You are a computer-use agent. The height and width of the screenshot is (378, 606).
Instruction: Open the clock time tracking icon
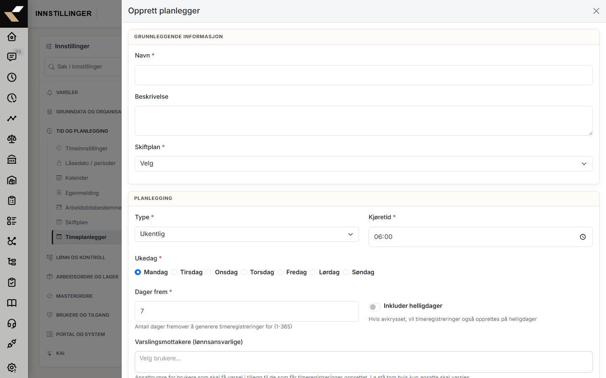coord(12,77)
